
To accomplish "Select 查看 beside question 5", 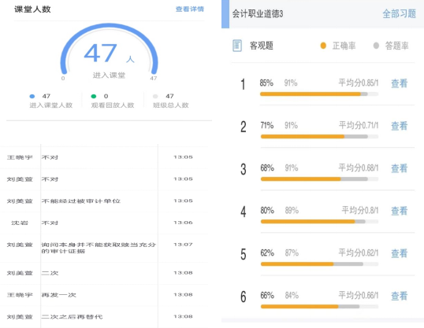I will 399,253.
